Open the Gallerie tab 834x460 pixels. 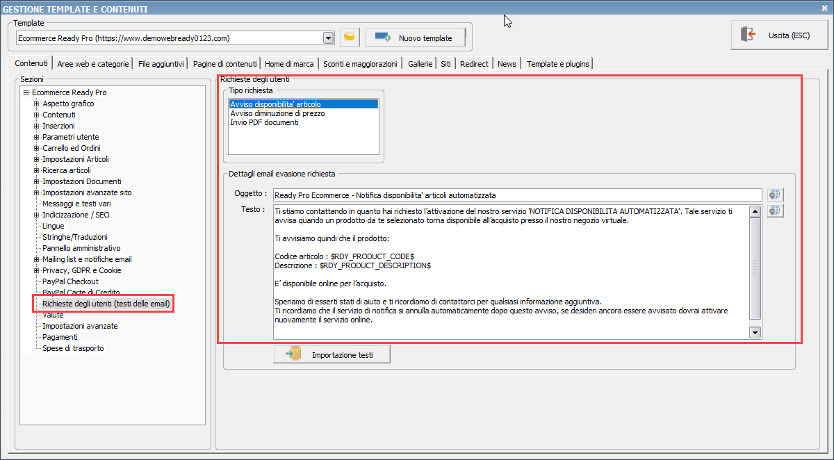tap(420, 64)
